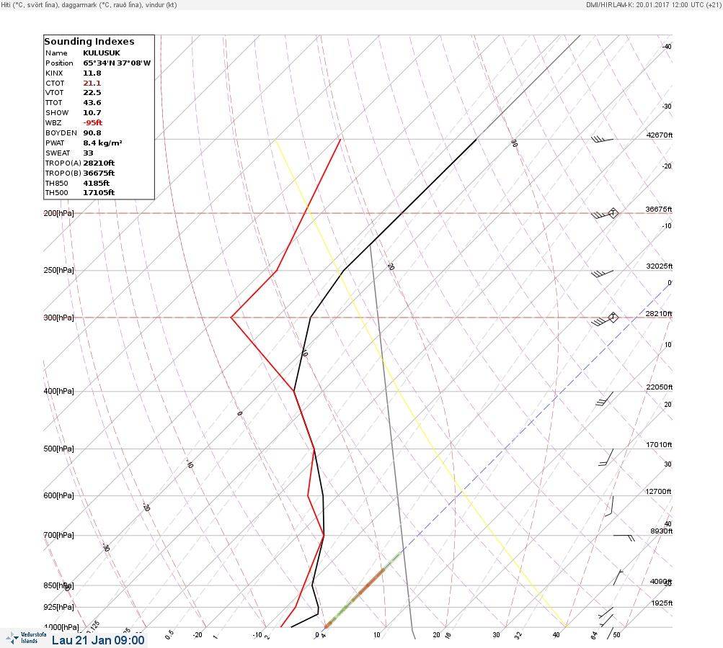Click the 400[hPa] pressure label
This screenshot has height=648, width=723.
click(58, 391)
